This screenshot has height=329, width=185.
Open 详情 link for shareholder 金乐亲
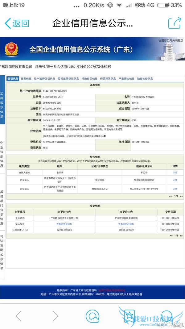[x=175, y=173]
